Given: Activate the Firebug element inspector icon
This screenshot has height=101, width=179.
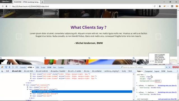Looking at the screenshot, I should [6, 67].
